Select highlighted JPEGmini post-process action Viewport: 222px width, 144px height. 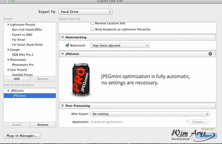(30, 96)
